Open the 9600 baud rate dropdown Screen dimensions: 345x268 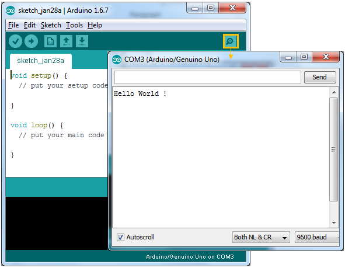[318, 237]
